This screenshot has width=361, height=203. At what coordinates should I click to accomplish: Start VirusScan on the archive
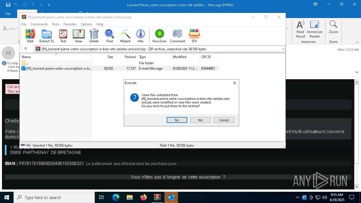coord(159,36)
